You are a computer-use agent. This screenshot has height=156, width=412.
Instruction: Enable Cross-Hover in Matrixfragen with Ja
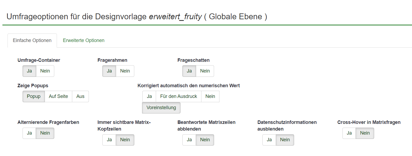click(349, 133)
